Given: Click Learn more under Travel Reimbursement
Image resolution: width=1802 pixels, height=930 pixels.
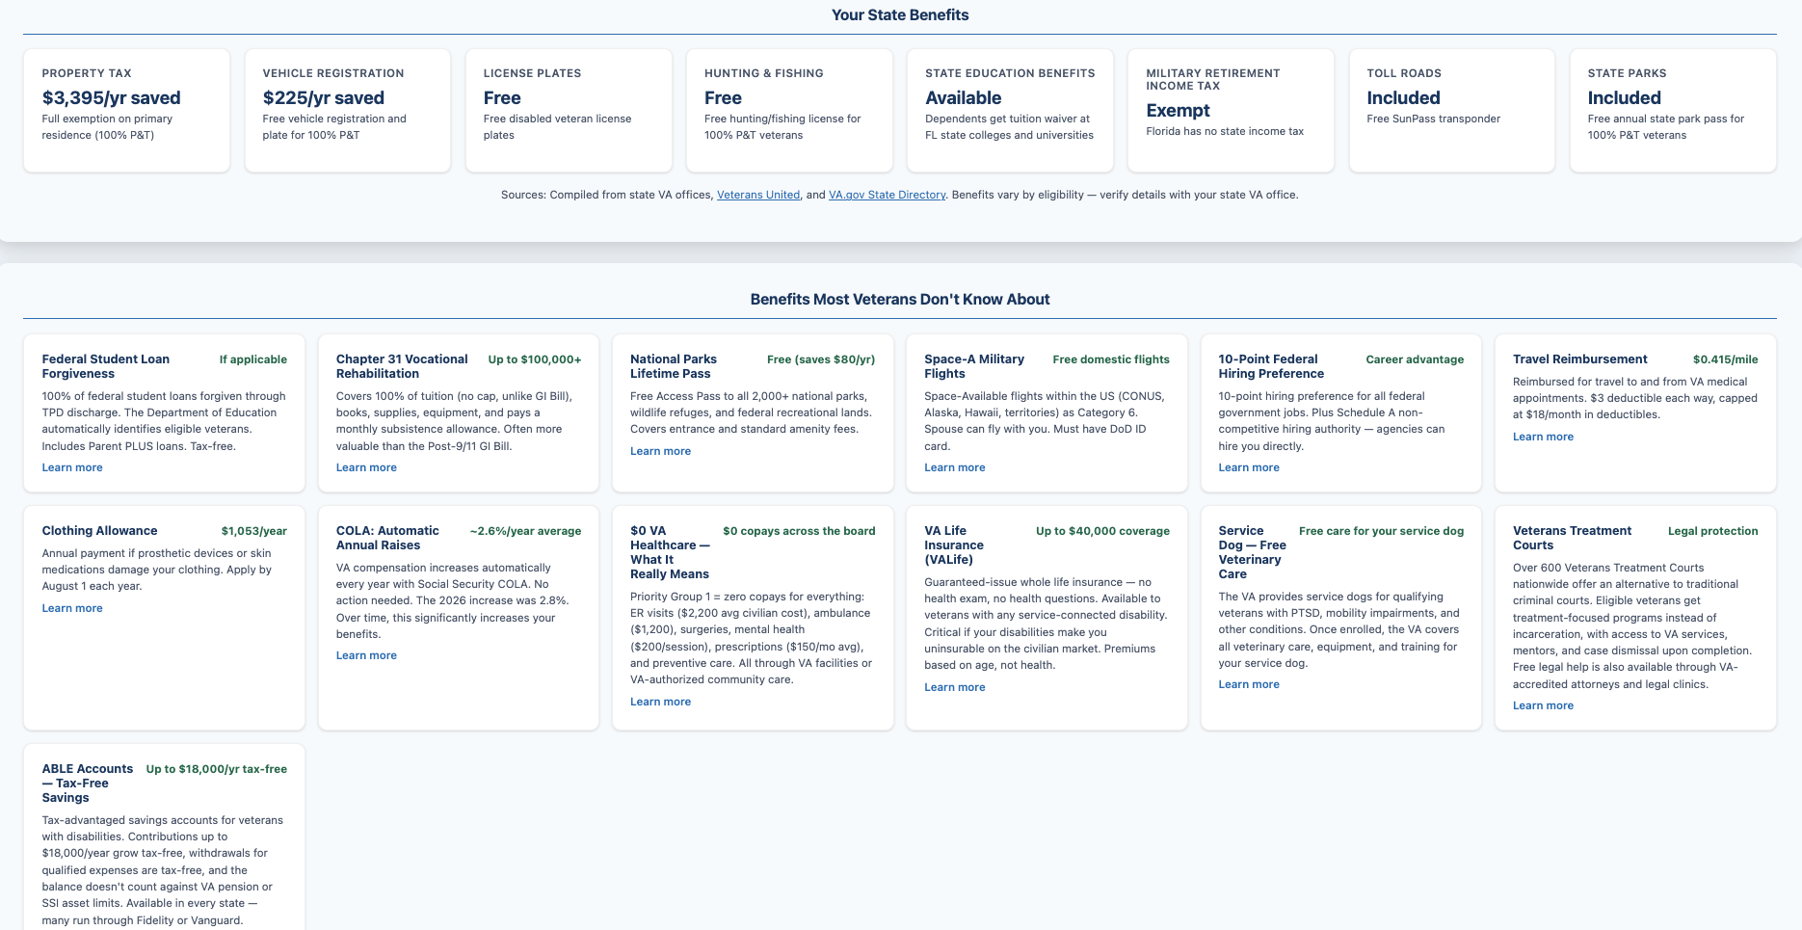Looking at the screenshot, I should [1543, 437].
